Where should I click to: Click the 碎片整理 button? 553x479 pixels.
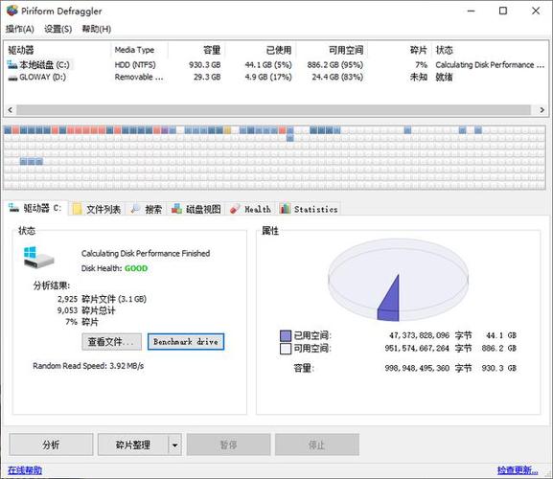tap(133, 445)
